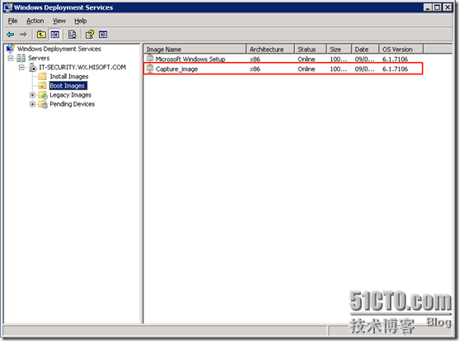Image resolution: width=459 pixels, height=341 pixels.
Task: Select the Microsoft Windows Setup row name
Action: click(x=190, y=59)
